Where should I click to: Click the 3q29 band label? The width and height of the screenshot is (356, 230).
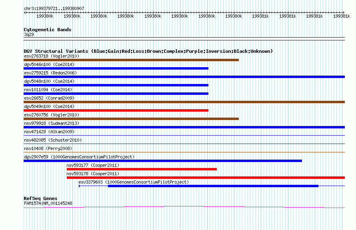(29, 34)
